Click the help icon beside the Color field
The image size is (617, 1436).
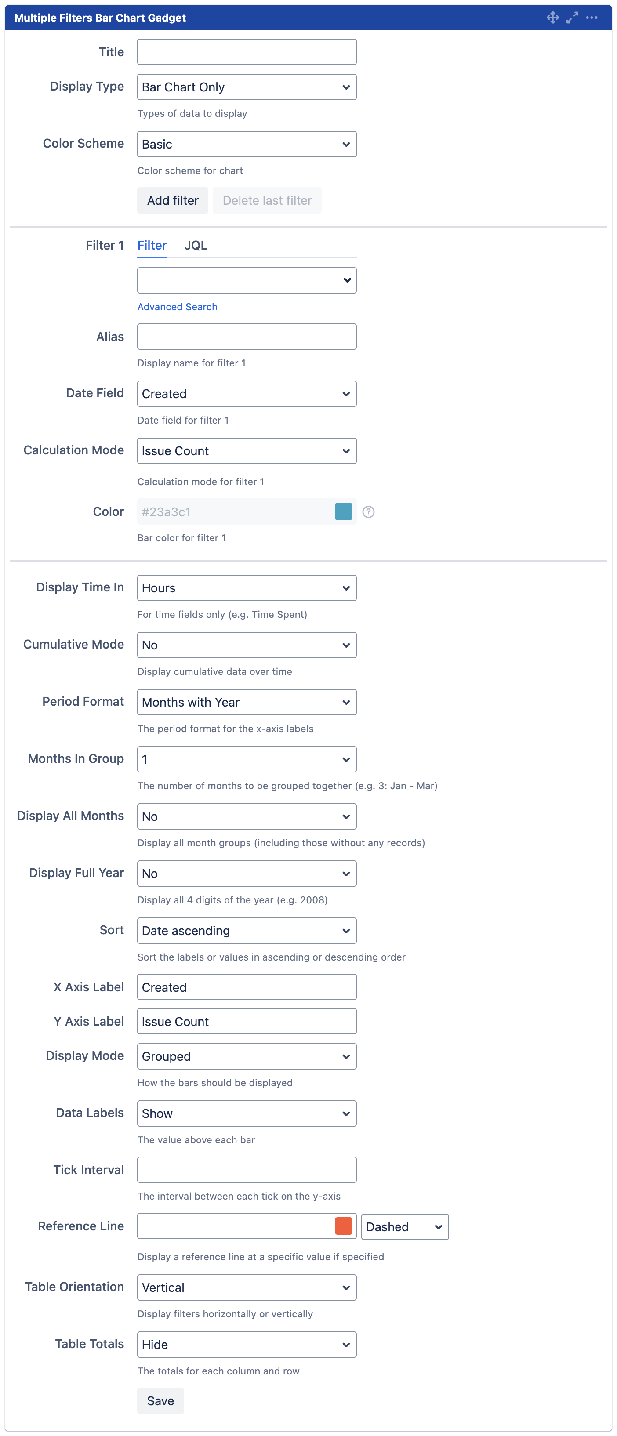370,511
